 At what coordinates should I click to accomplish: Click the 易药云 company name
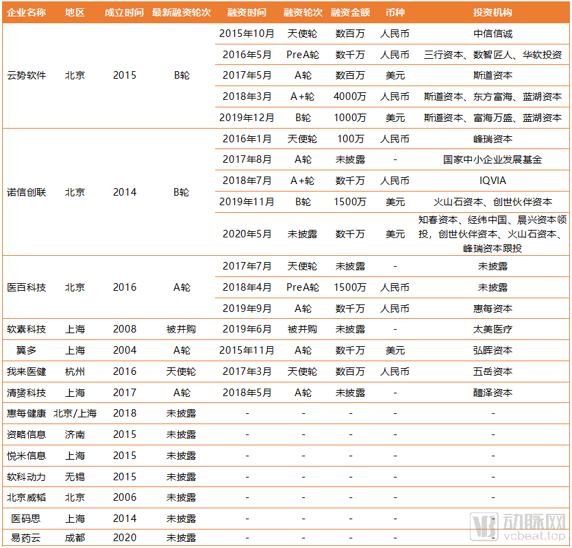[x=27, y=538]
